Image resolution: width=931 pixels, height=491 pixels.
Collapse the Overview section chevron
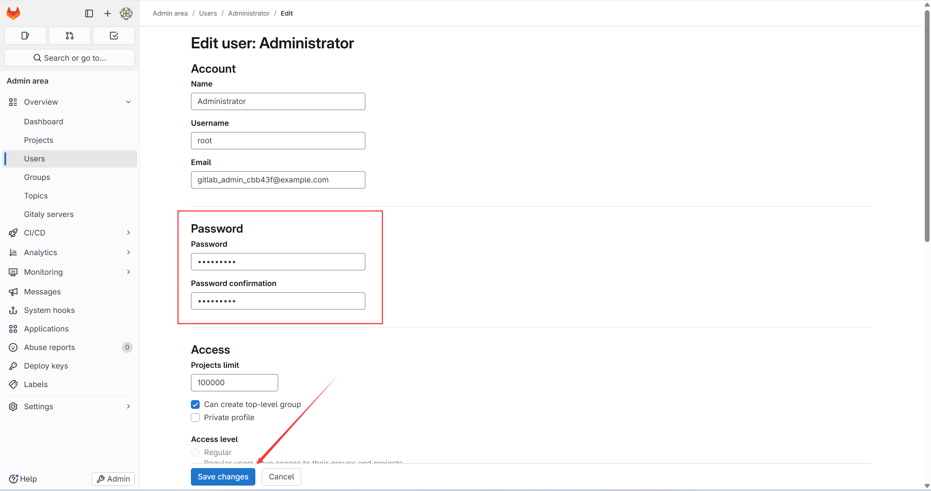coord(128,102)
